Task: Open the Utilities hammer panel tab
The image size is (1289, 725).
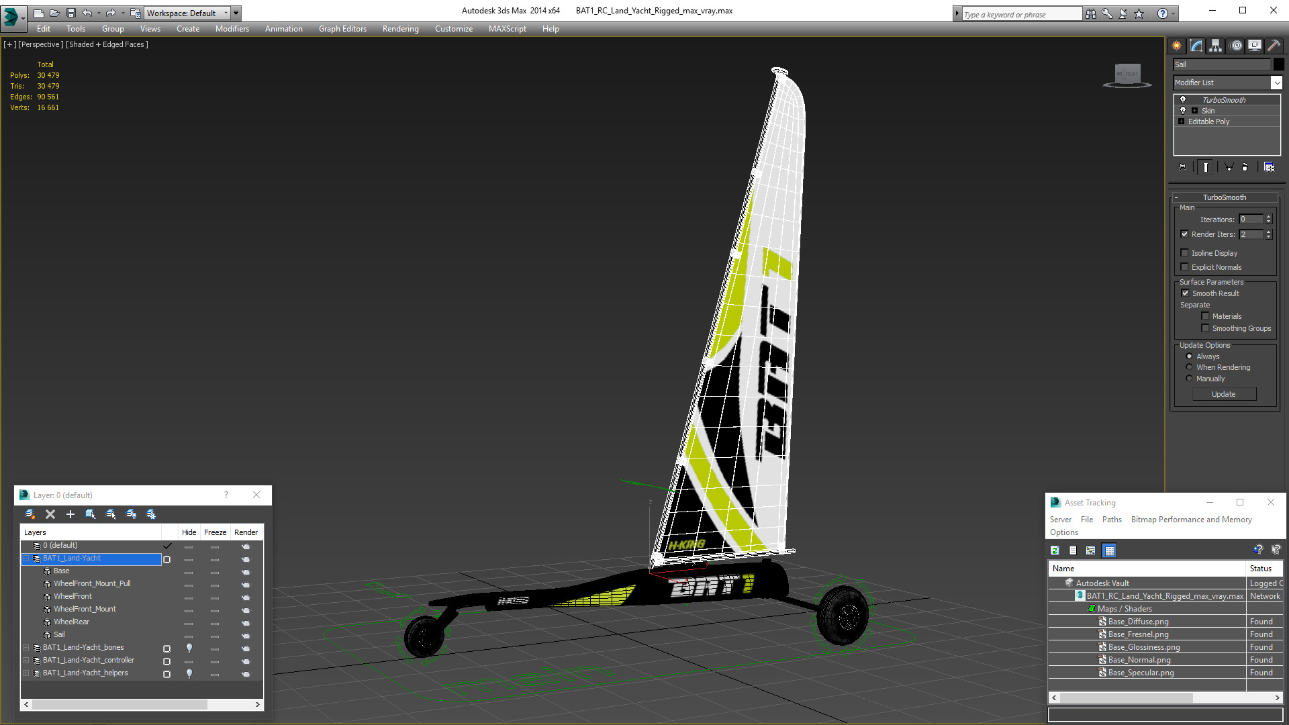Action: (x=1274, y=46)
